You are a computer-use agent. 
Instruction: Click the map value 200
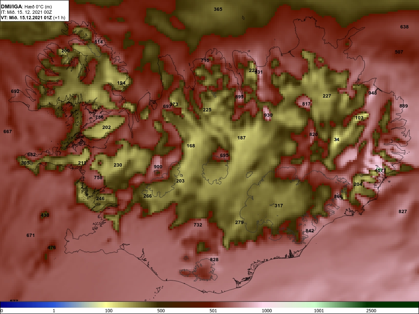pos(65,51)
